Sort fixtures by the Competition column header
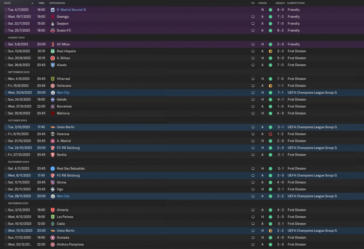The image size is (364, 249). 296,3
